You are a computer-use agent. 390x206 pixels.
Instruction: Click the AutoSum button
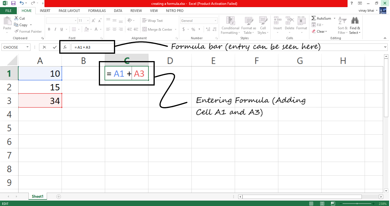(321, 18)
